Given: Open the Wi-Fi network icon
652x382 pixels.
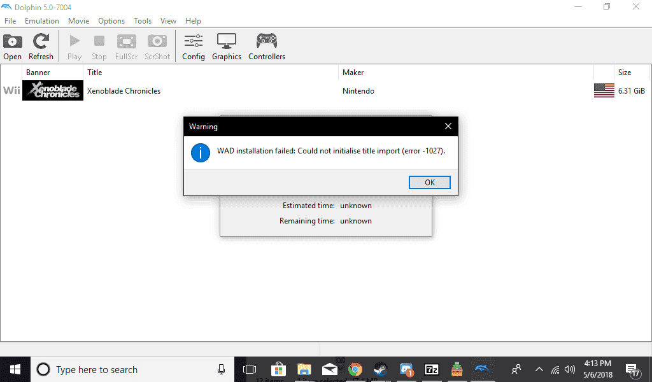Looking at the screenshot, I should [555, 369].
